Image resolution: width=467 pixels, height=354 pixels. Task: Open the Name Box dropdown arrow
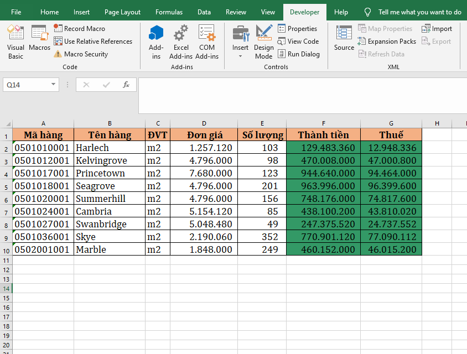54,85
